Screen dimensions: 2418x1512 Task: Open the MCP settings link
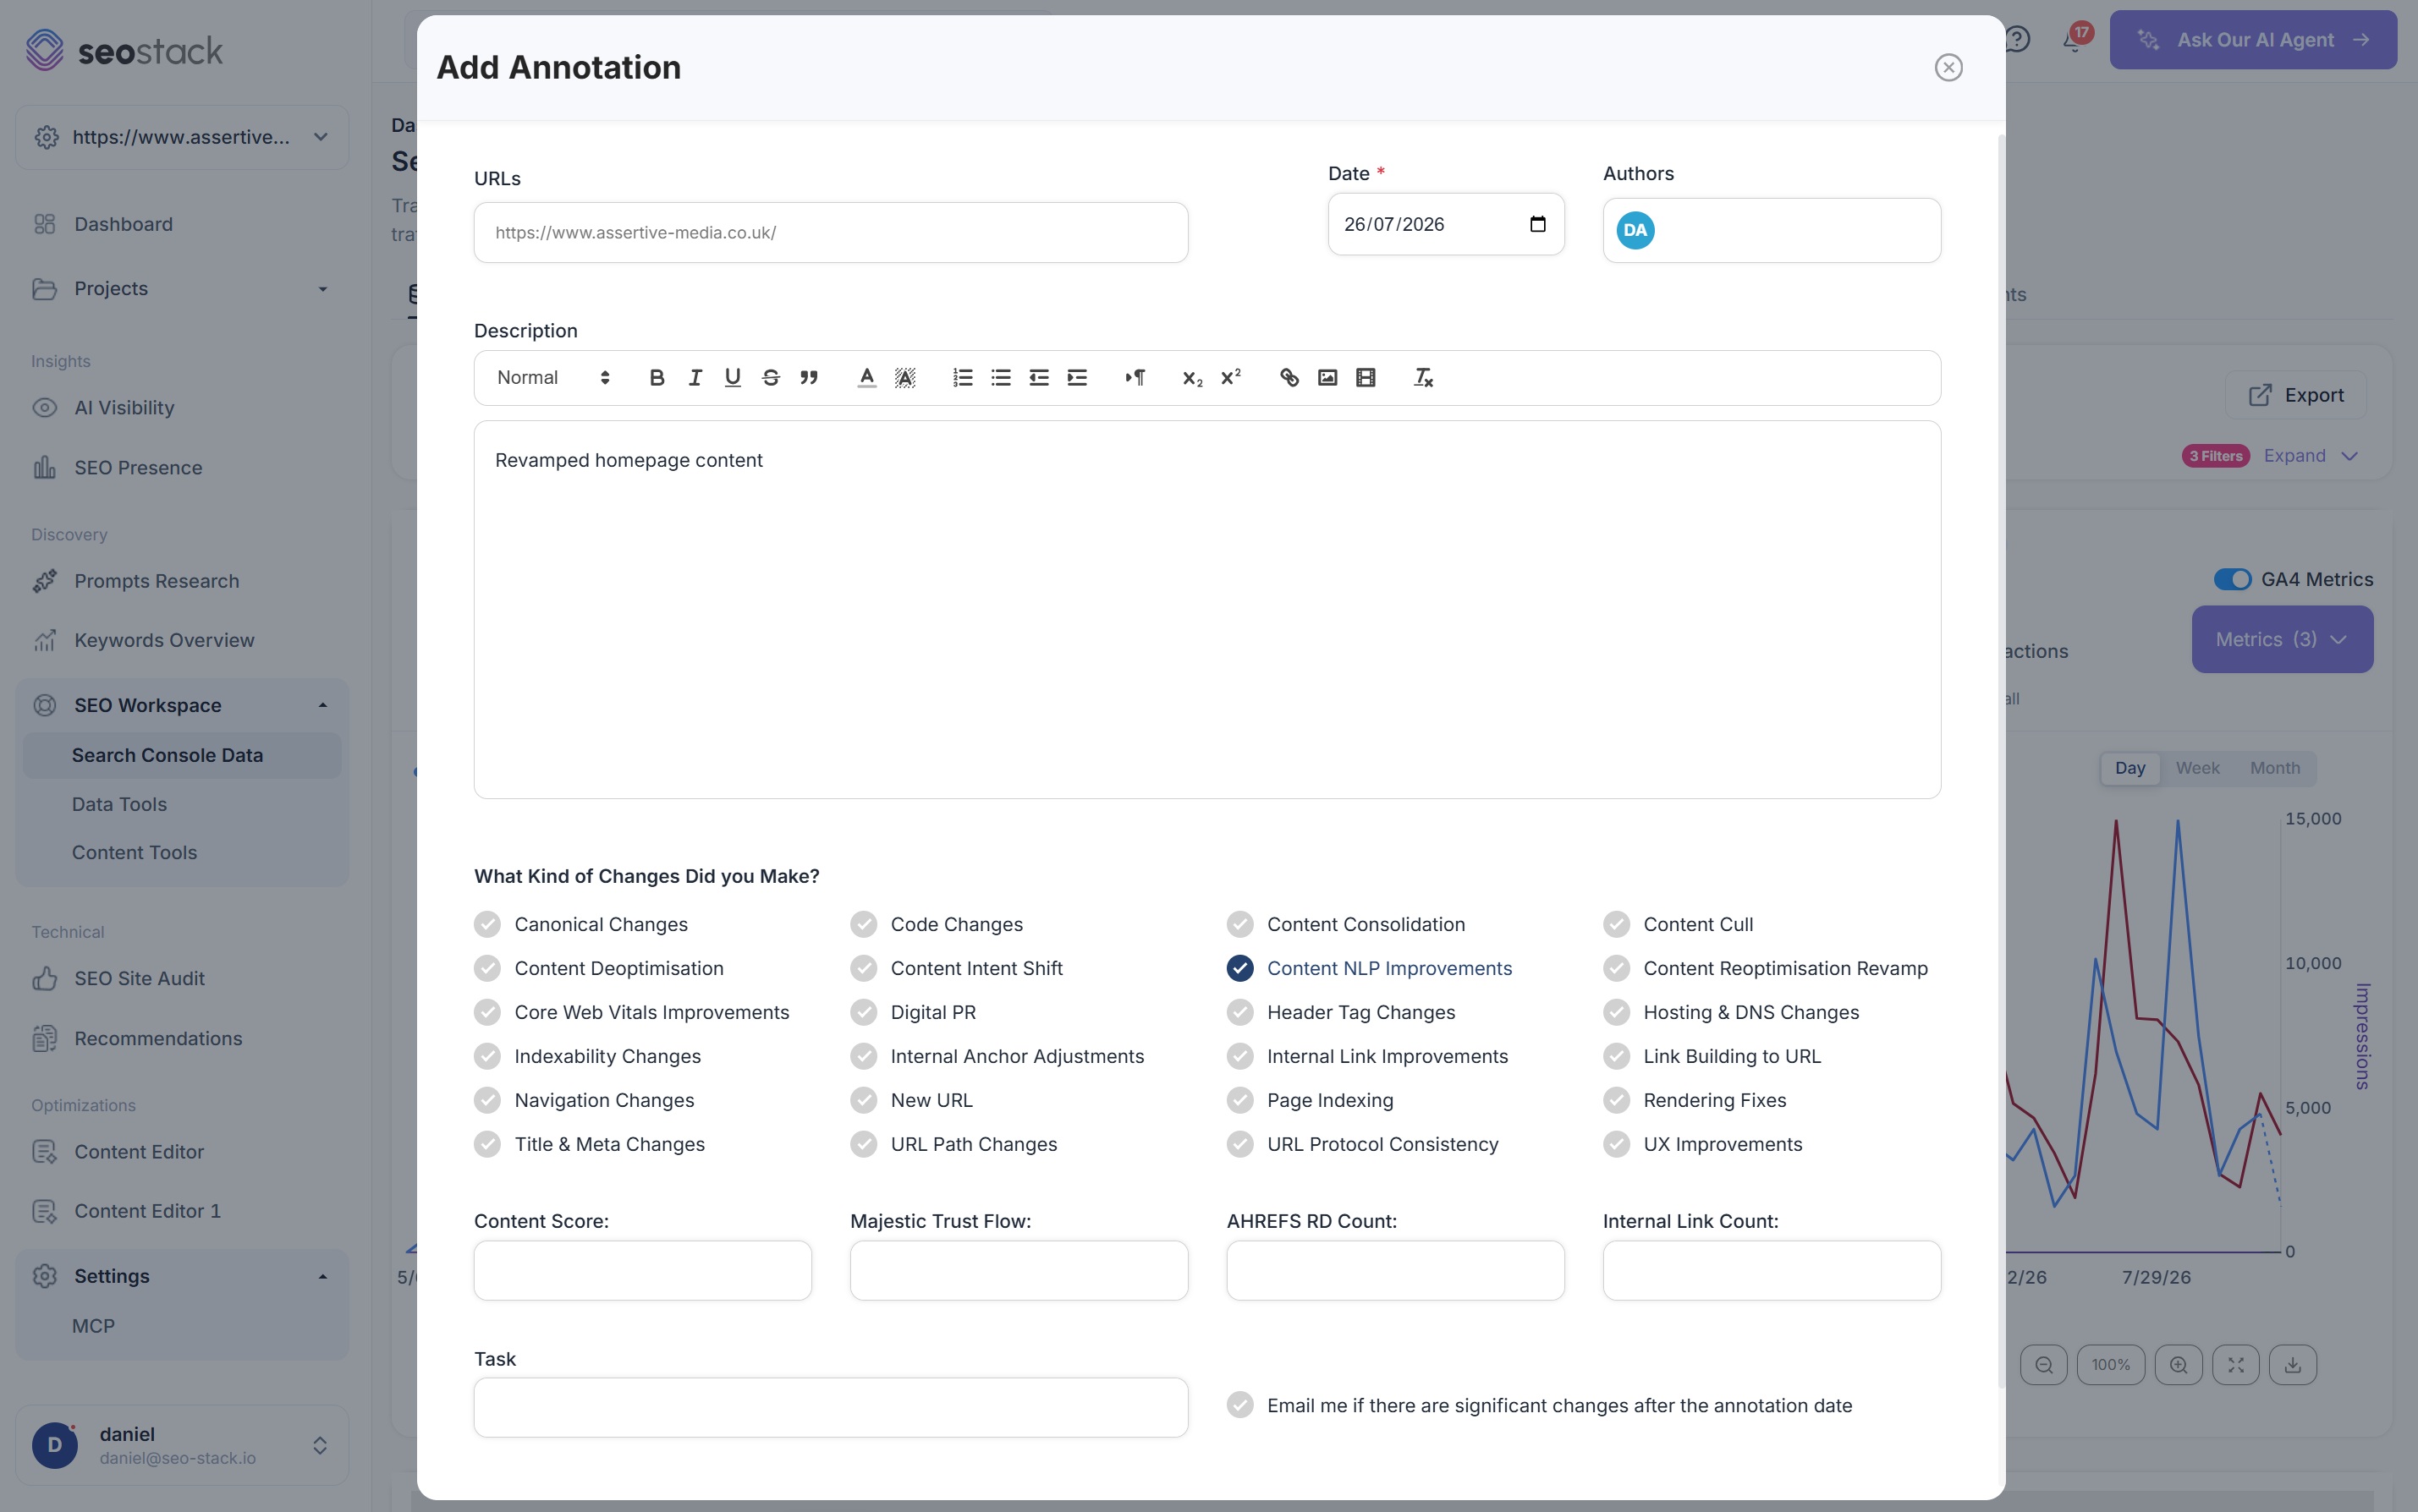[x=93, y=1327]
